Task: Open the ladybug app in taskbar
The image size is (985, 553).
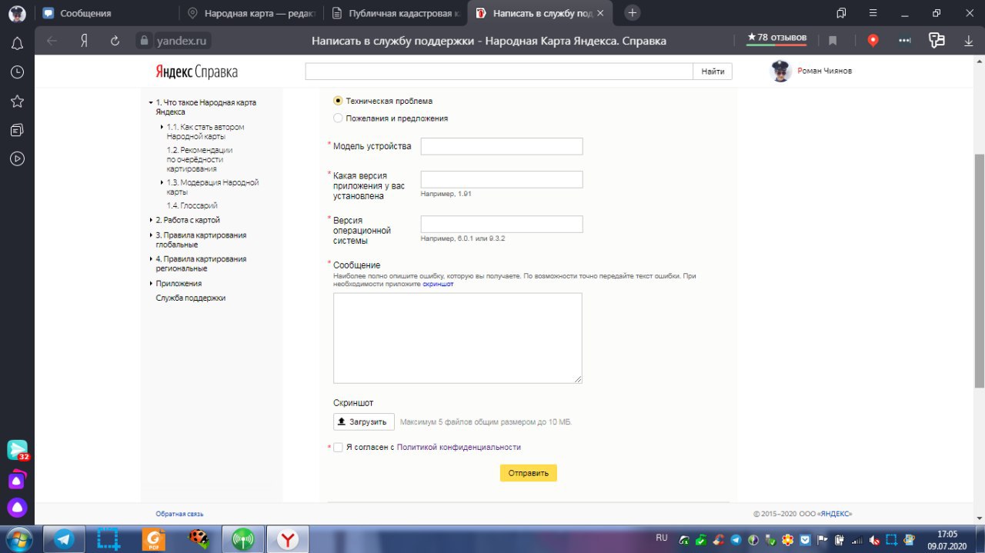Action: point(198,539)
